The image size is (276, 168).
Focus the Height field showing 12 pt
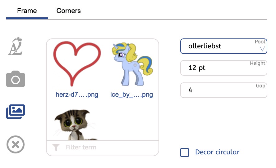tap(224, 68)
